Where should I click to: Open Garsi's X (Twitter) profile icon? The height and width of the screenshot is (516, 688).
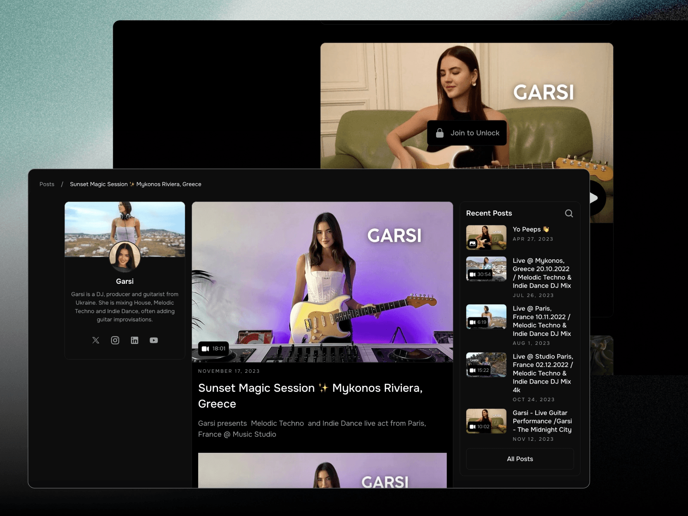coord(95,340)
